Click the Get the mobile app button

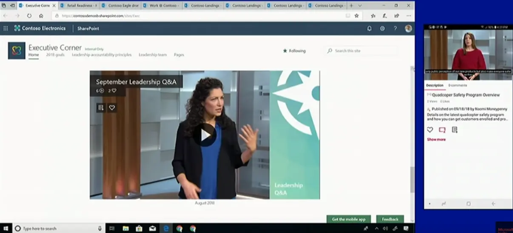point(348,219)
